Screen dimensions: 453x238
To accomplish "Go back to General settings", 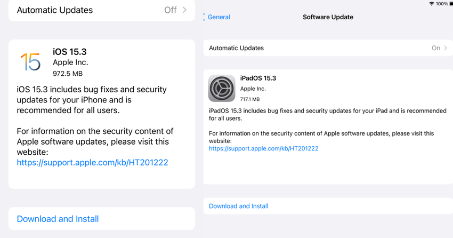I will coord(219,17).
